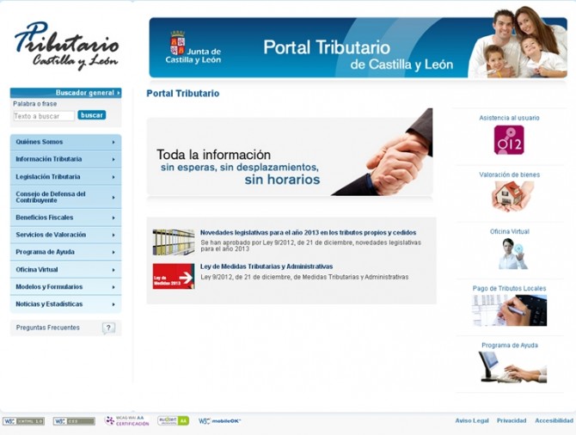Open Pago de Tributos Locales image
Screen dimensions: 576x435
pyautogui.click(x=510, y=310)
